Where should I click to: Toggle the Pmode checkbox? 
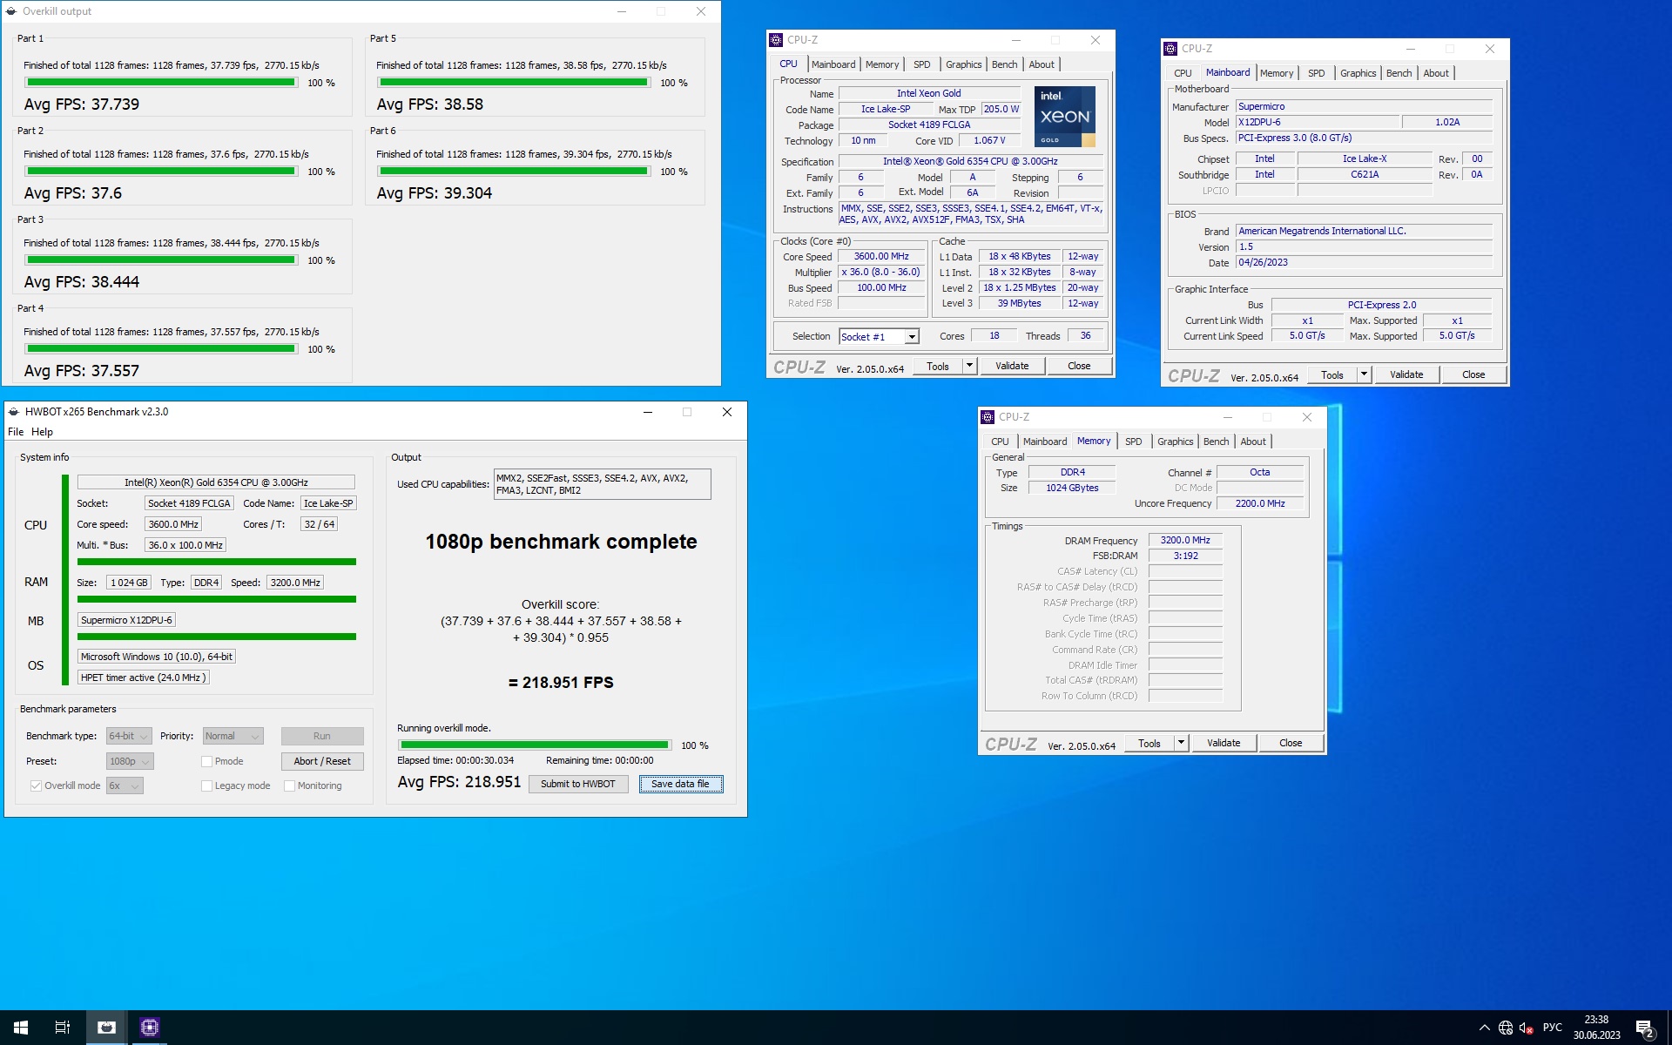(207, 761)
